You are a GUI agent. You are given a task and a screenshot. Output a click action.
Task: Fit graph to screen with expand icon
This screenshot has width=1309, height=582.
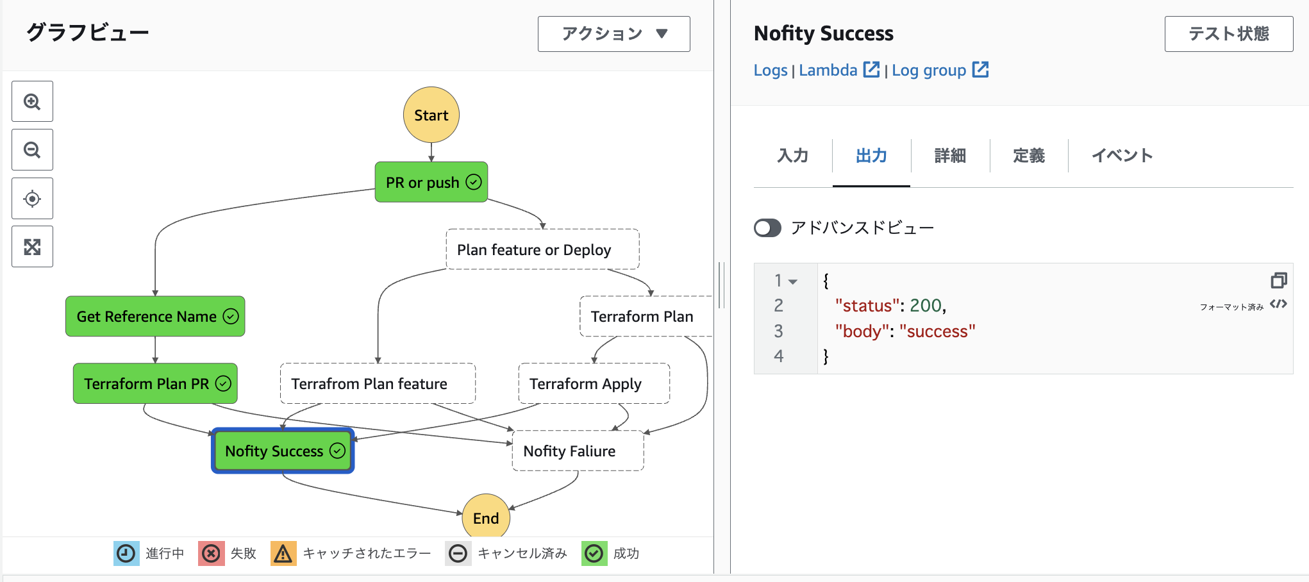pyautogui.click(x=32, y=247)
